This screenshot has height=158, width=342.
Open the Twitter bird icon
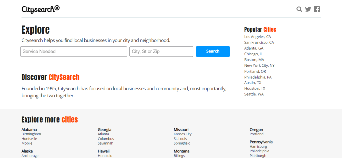tap(308, 9)
